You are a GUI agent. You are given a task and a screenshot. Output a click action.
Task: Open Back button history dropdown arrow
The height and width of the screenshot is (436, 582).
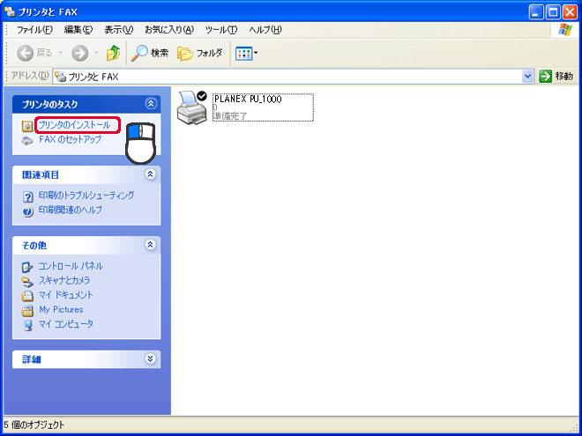click(61, 54)
